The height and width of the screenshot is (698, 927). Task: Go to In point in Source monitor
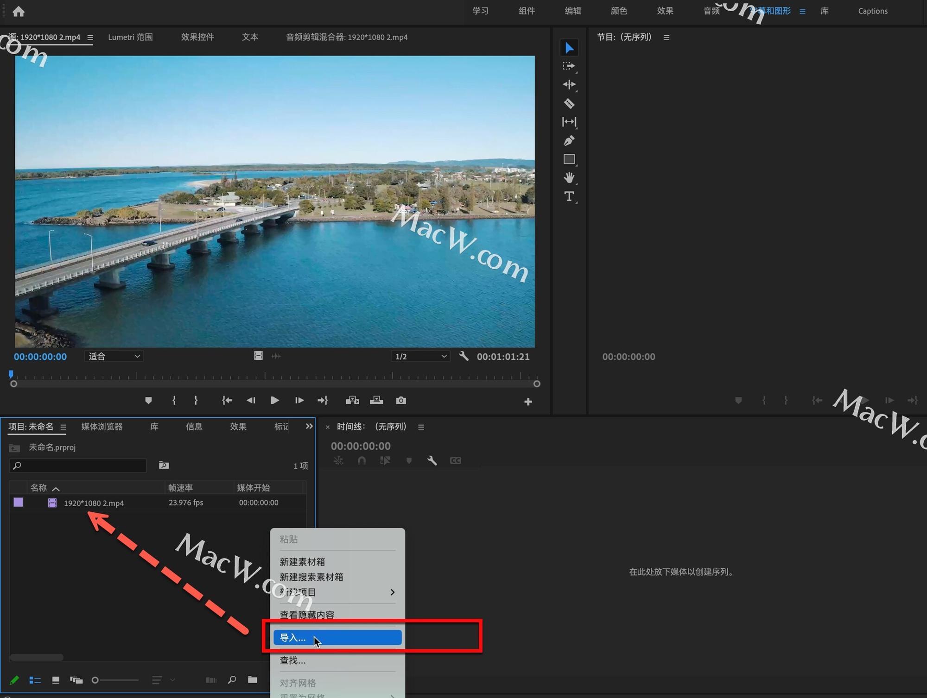pyautogui.click(x=227, y=400)
